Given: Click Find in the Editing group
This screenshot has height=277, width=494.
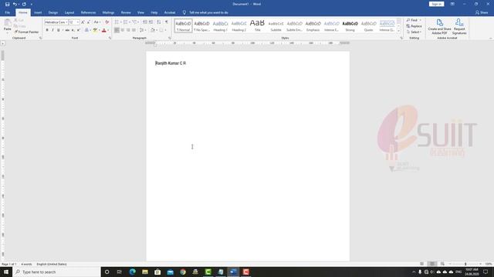Looking at the screenshot, I should (x=414, y=21).
